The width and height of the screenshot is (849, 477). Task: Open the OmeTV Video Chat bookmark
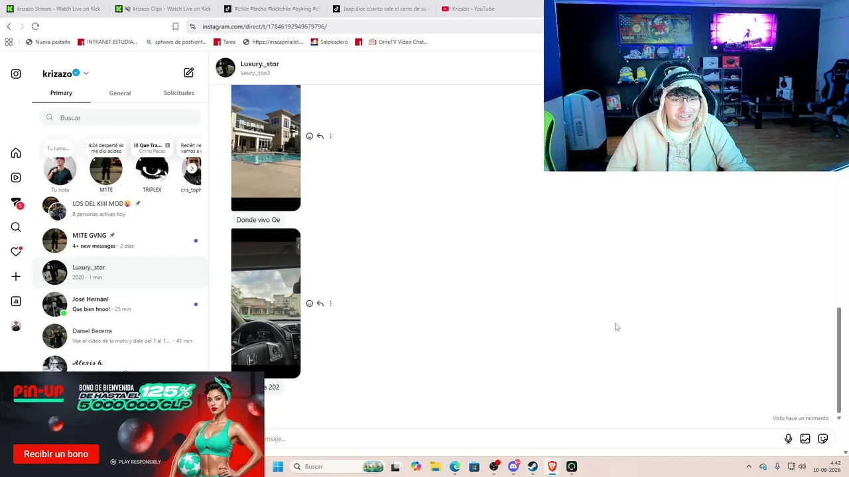click(x=397, y=42)
